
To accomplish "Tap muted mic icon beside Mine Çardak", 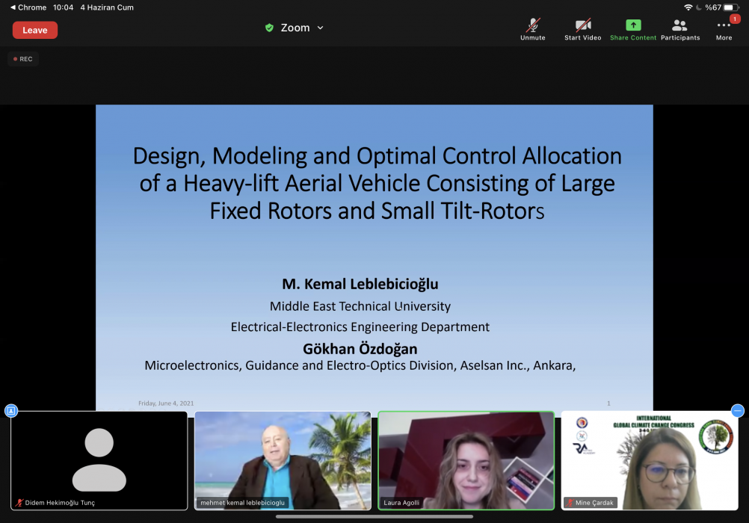I will [570, 503].
